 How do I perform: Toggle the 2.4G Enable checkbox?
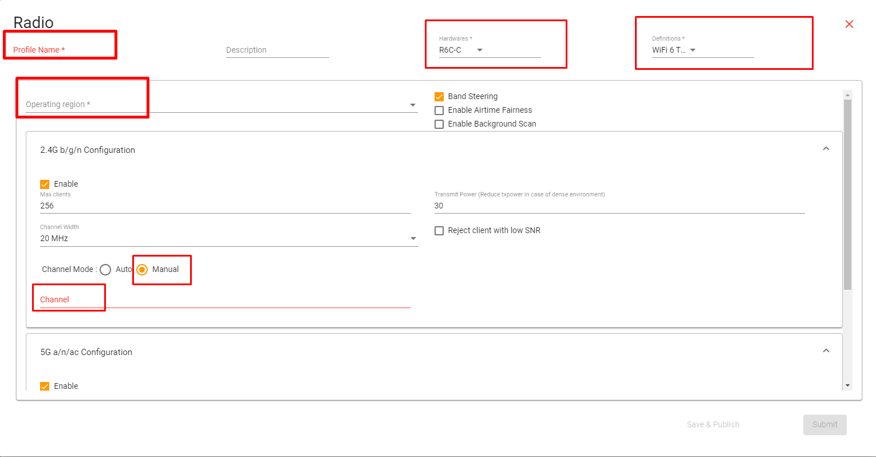45,184
